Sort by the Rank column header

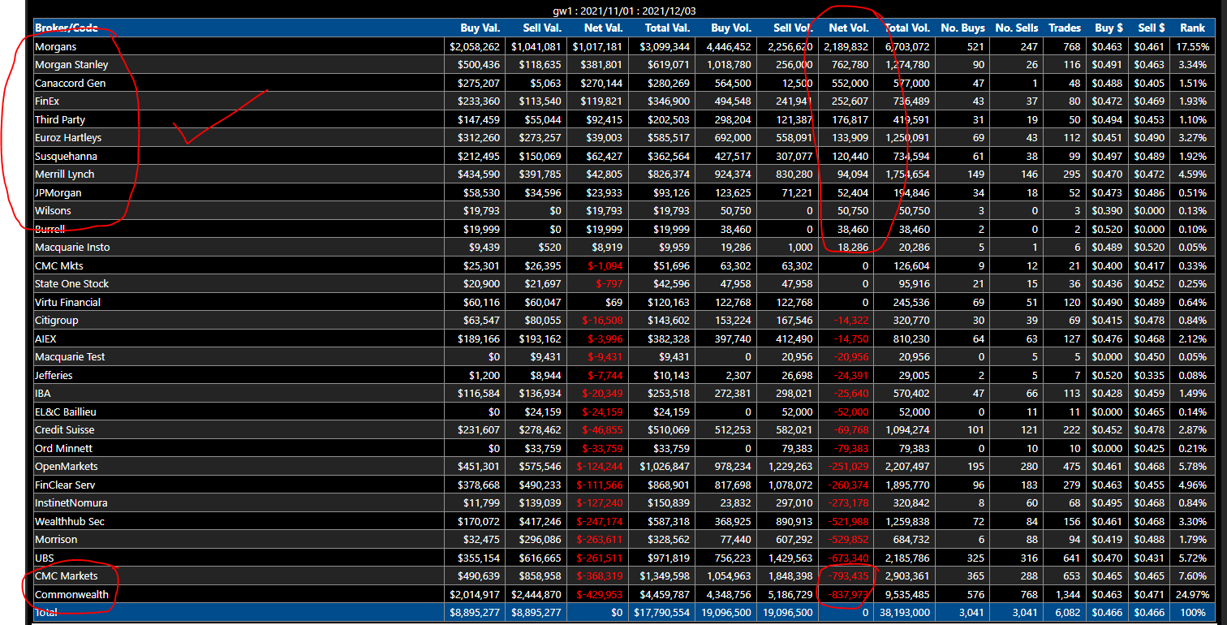point(1193,28)
